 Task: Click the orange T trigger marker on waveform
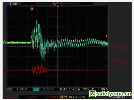click(x=32, y=9)
